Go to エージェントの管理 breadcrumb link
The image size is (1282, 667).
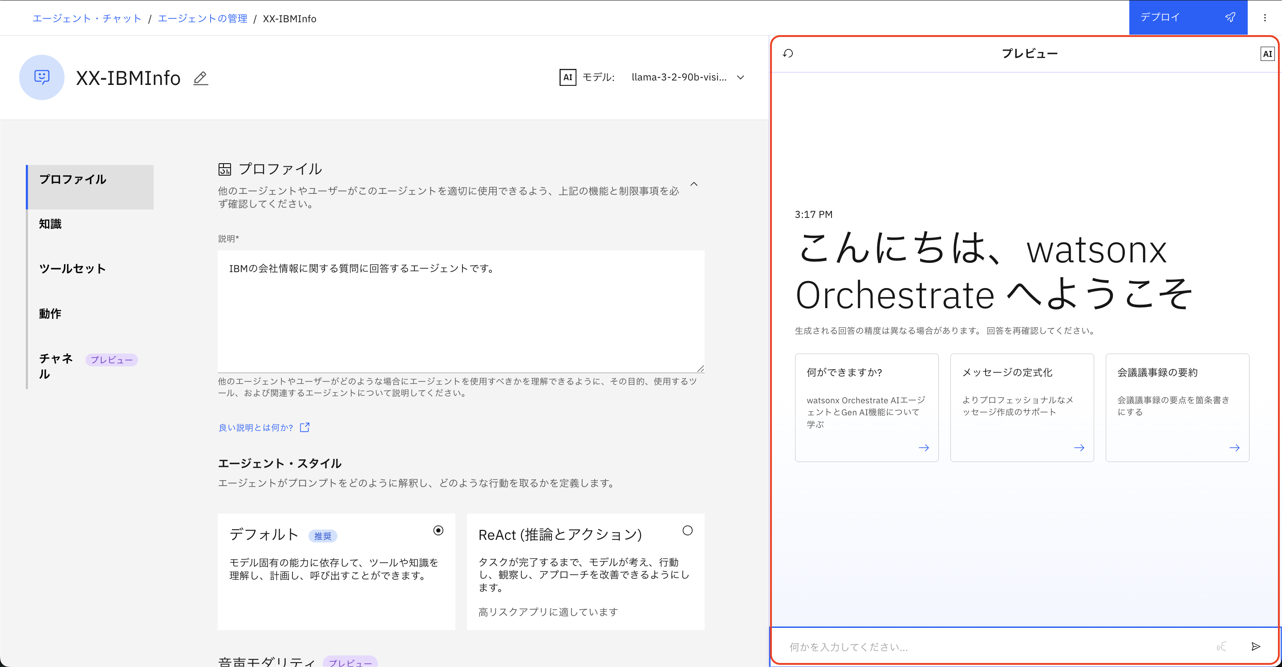point(202,18)
